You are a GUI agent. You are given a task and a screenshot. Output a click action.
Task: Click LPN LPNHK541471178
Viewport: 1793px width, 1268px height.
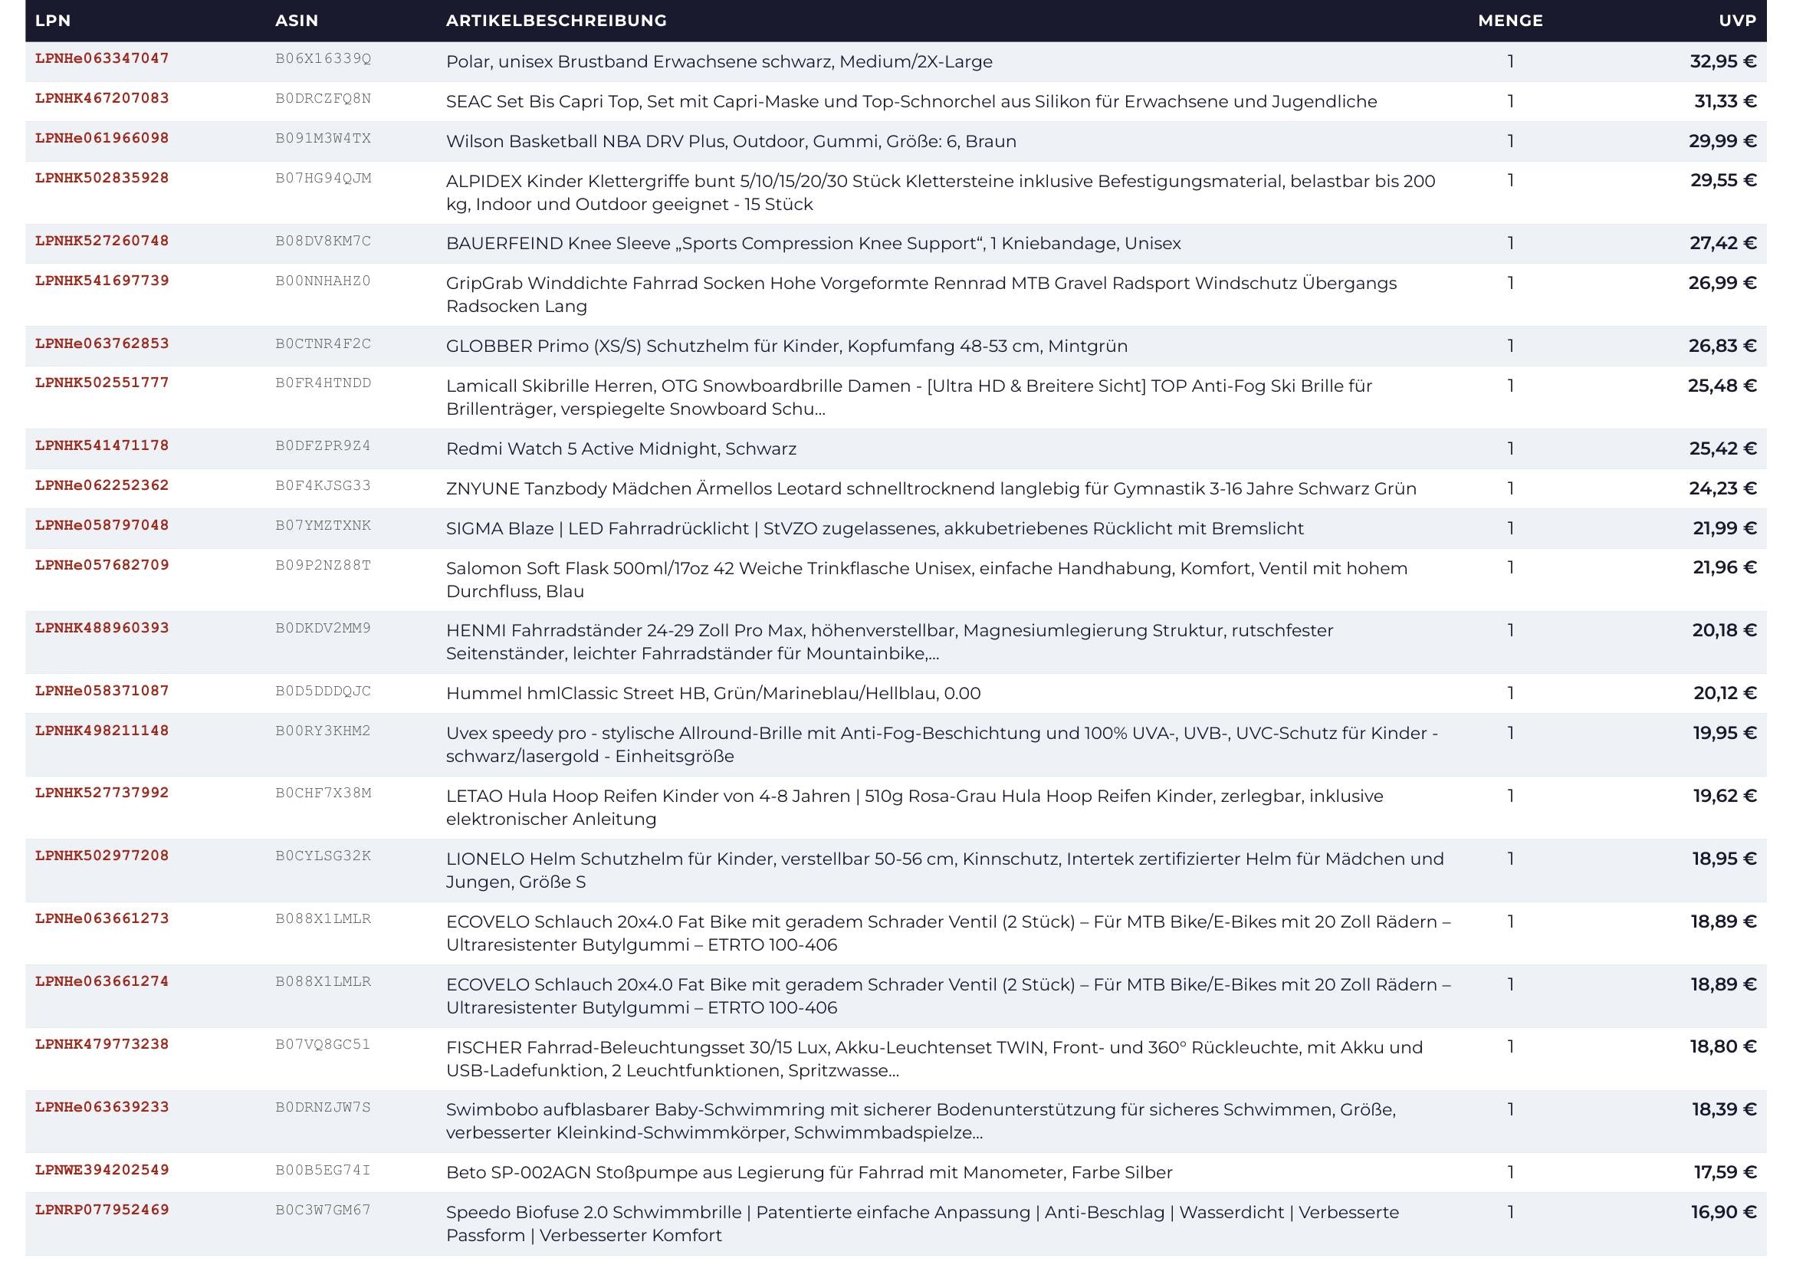[x=102, y=446]
